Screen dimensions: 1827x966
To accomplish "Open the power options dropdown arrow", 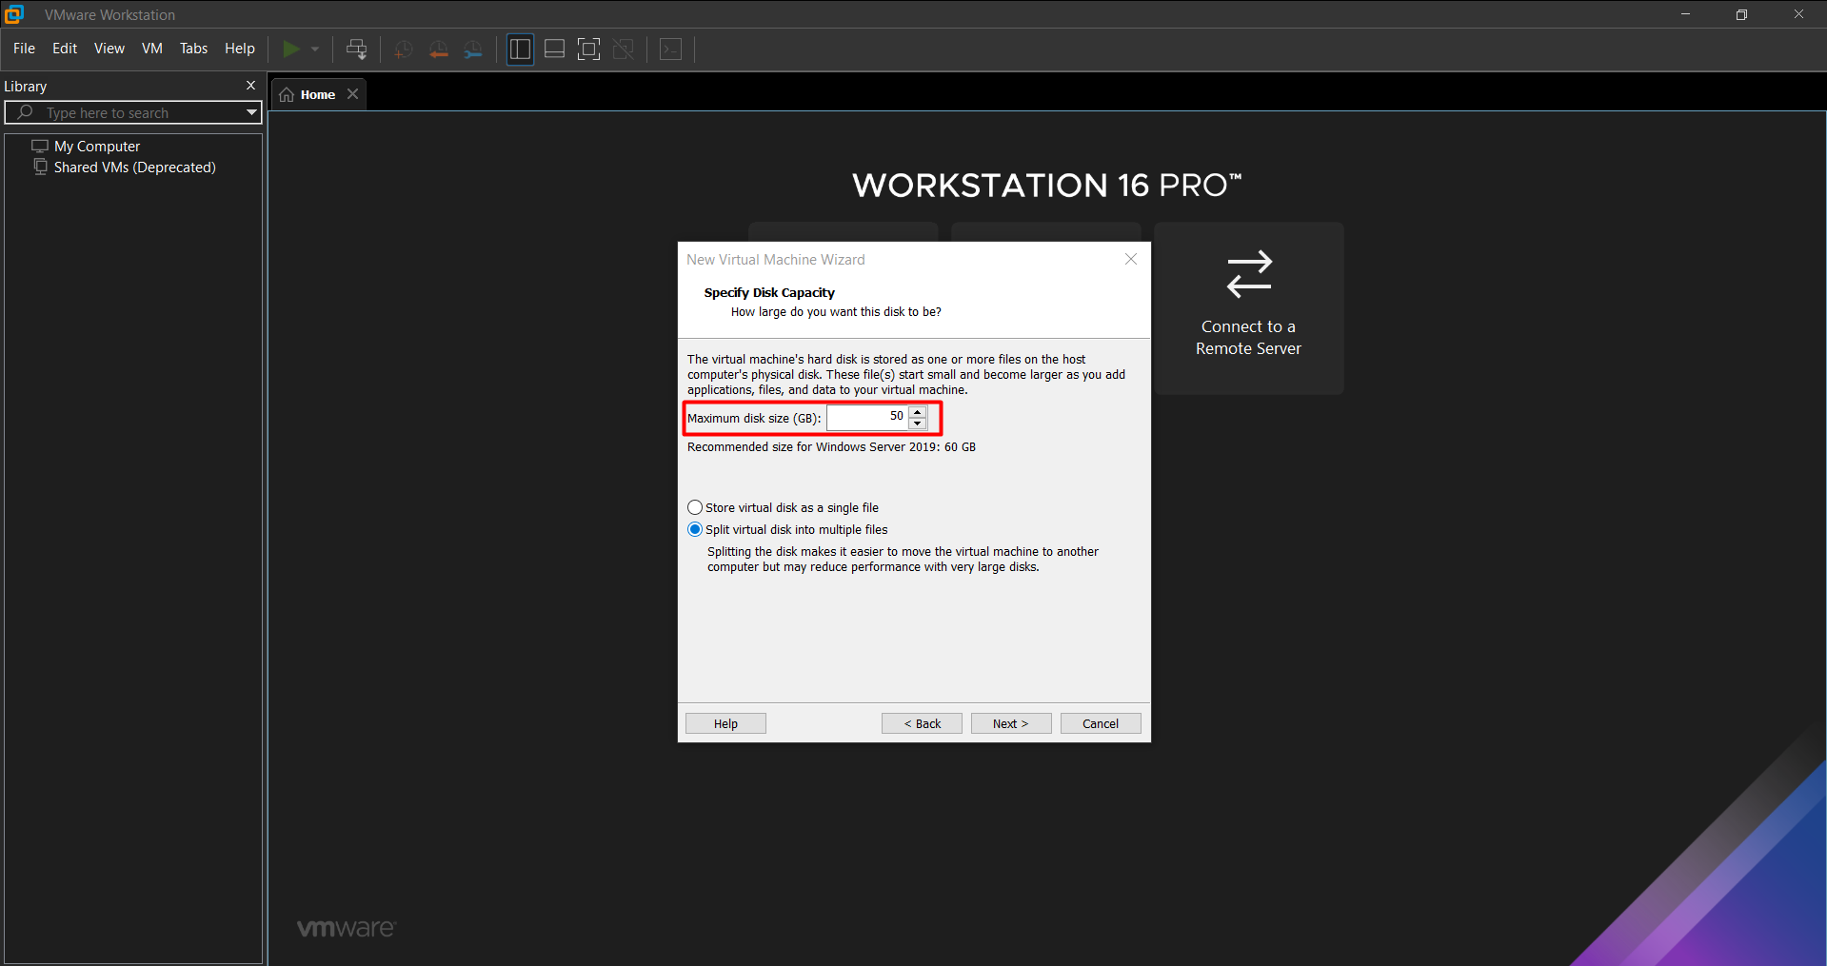I will (x=315, y=49).
